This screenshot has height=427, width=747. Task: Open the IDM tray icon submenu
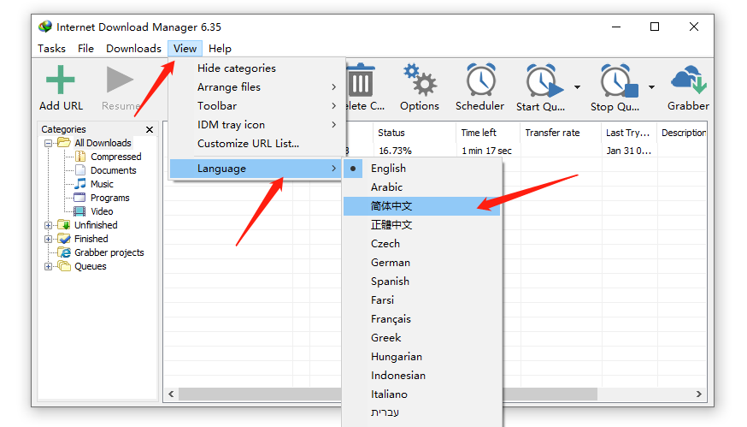click(x=257, y=125)
